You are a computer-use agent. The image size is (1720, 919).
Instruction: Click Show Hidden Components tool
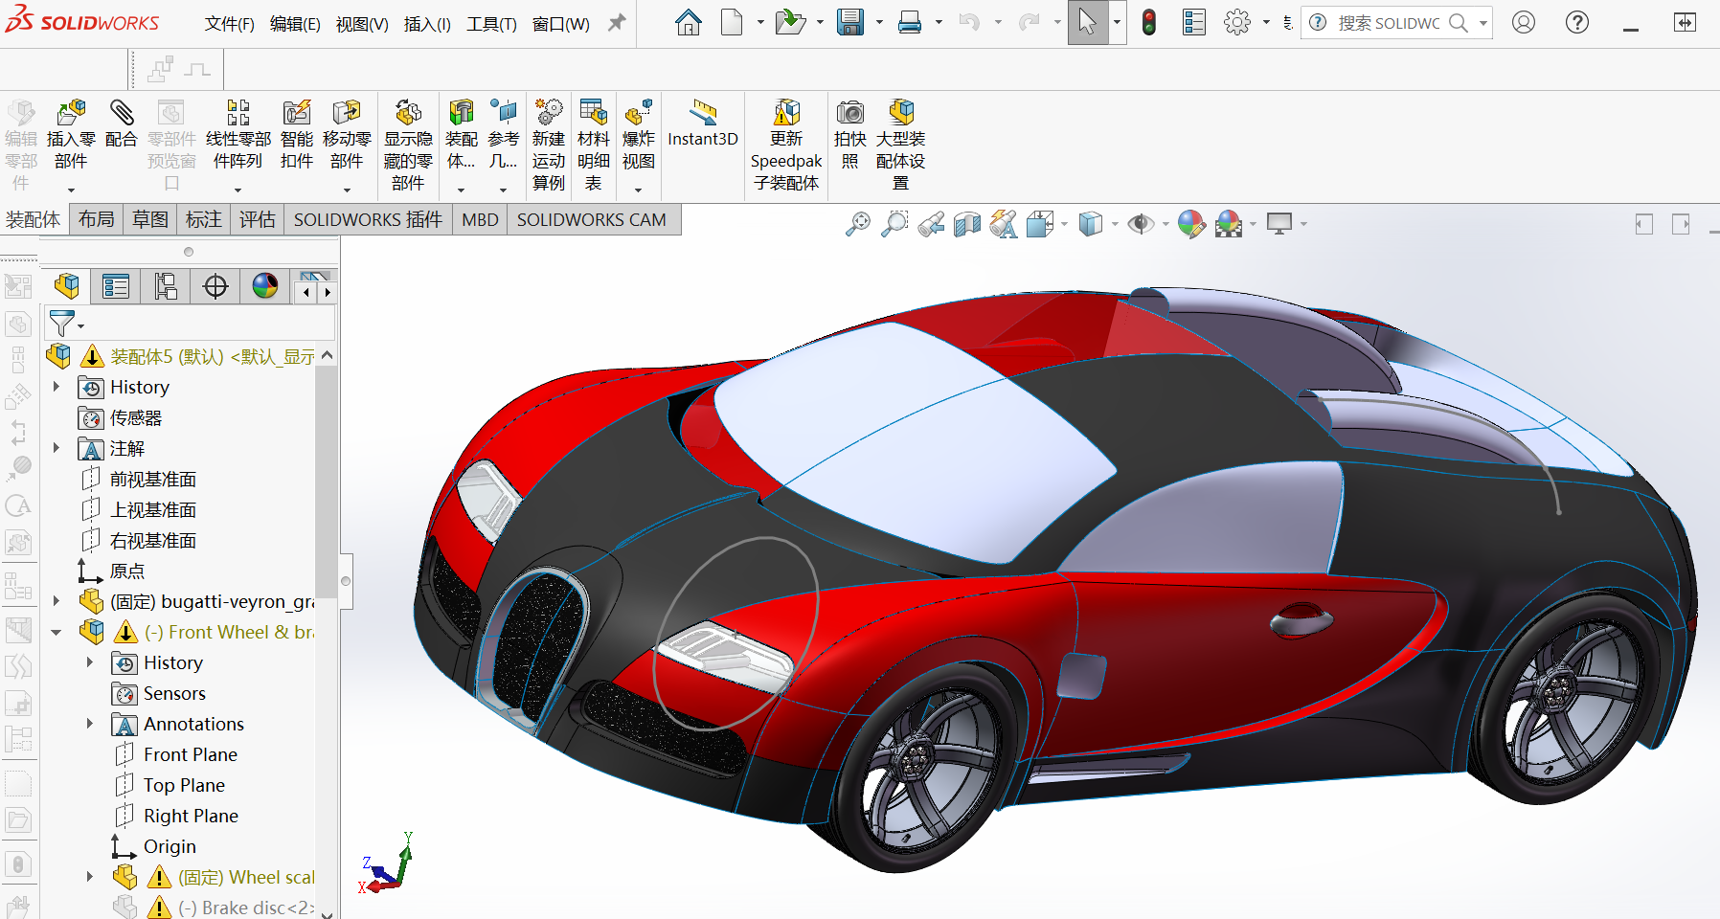pos(408,146)
